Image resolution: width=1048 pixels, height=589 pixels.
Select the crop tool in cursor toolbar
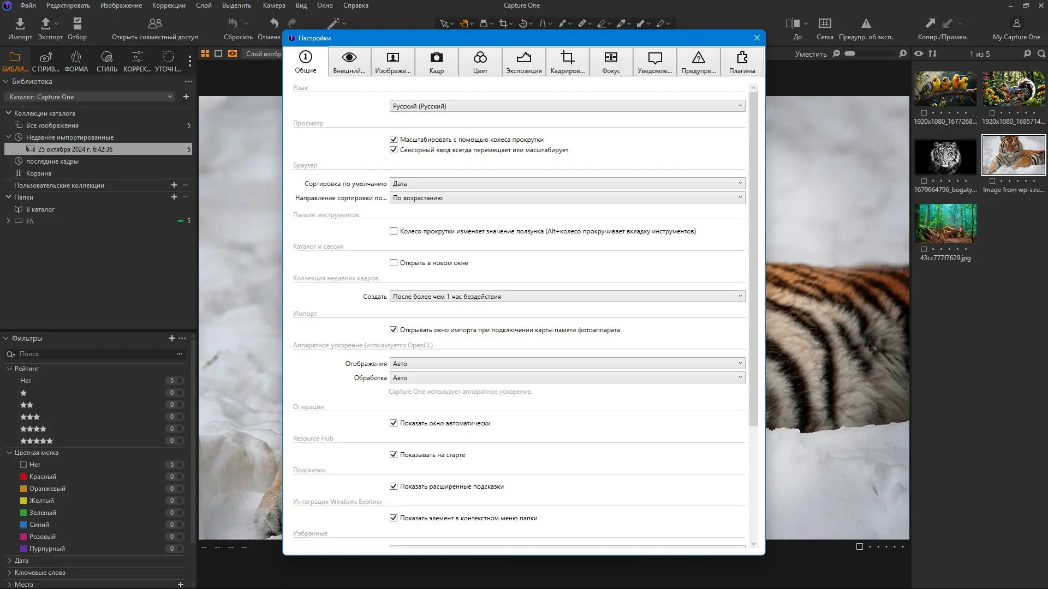coord(503,23)
